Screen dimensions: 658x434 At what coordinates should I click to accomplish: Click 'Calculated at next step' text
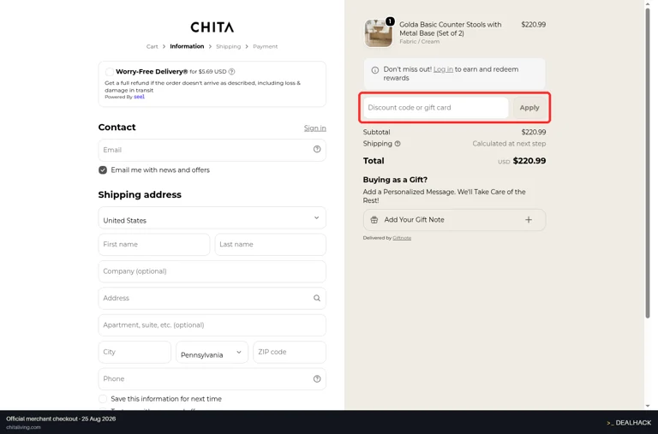509,144
